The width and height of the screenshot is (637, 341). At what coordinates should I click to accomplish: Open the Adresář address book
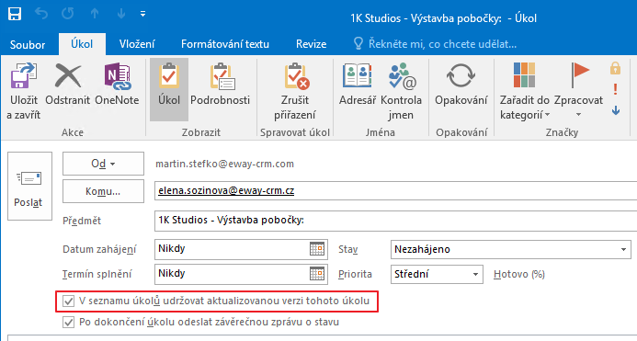358,85
